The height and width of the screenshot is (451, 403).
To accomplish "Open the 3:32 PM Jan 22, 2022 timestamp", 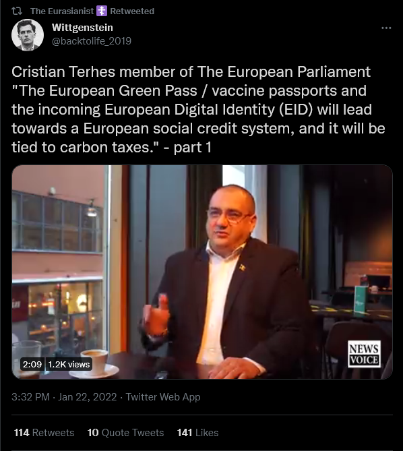I will [64, 397].
